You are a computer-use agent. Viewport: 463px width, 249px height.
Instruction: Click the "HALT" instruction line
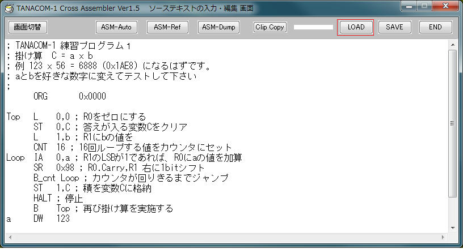[58, 198]
